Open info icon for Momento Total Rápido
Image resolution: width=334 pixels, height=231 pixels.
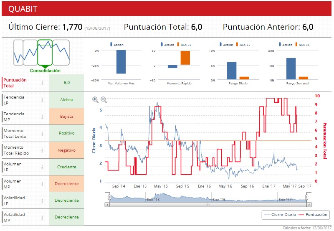click(x=42, y=150)
